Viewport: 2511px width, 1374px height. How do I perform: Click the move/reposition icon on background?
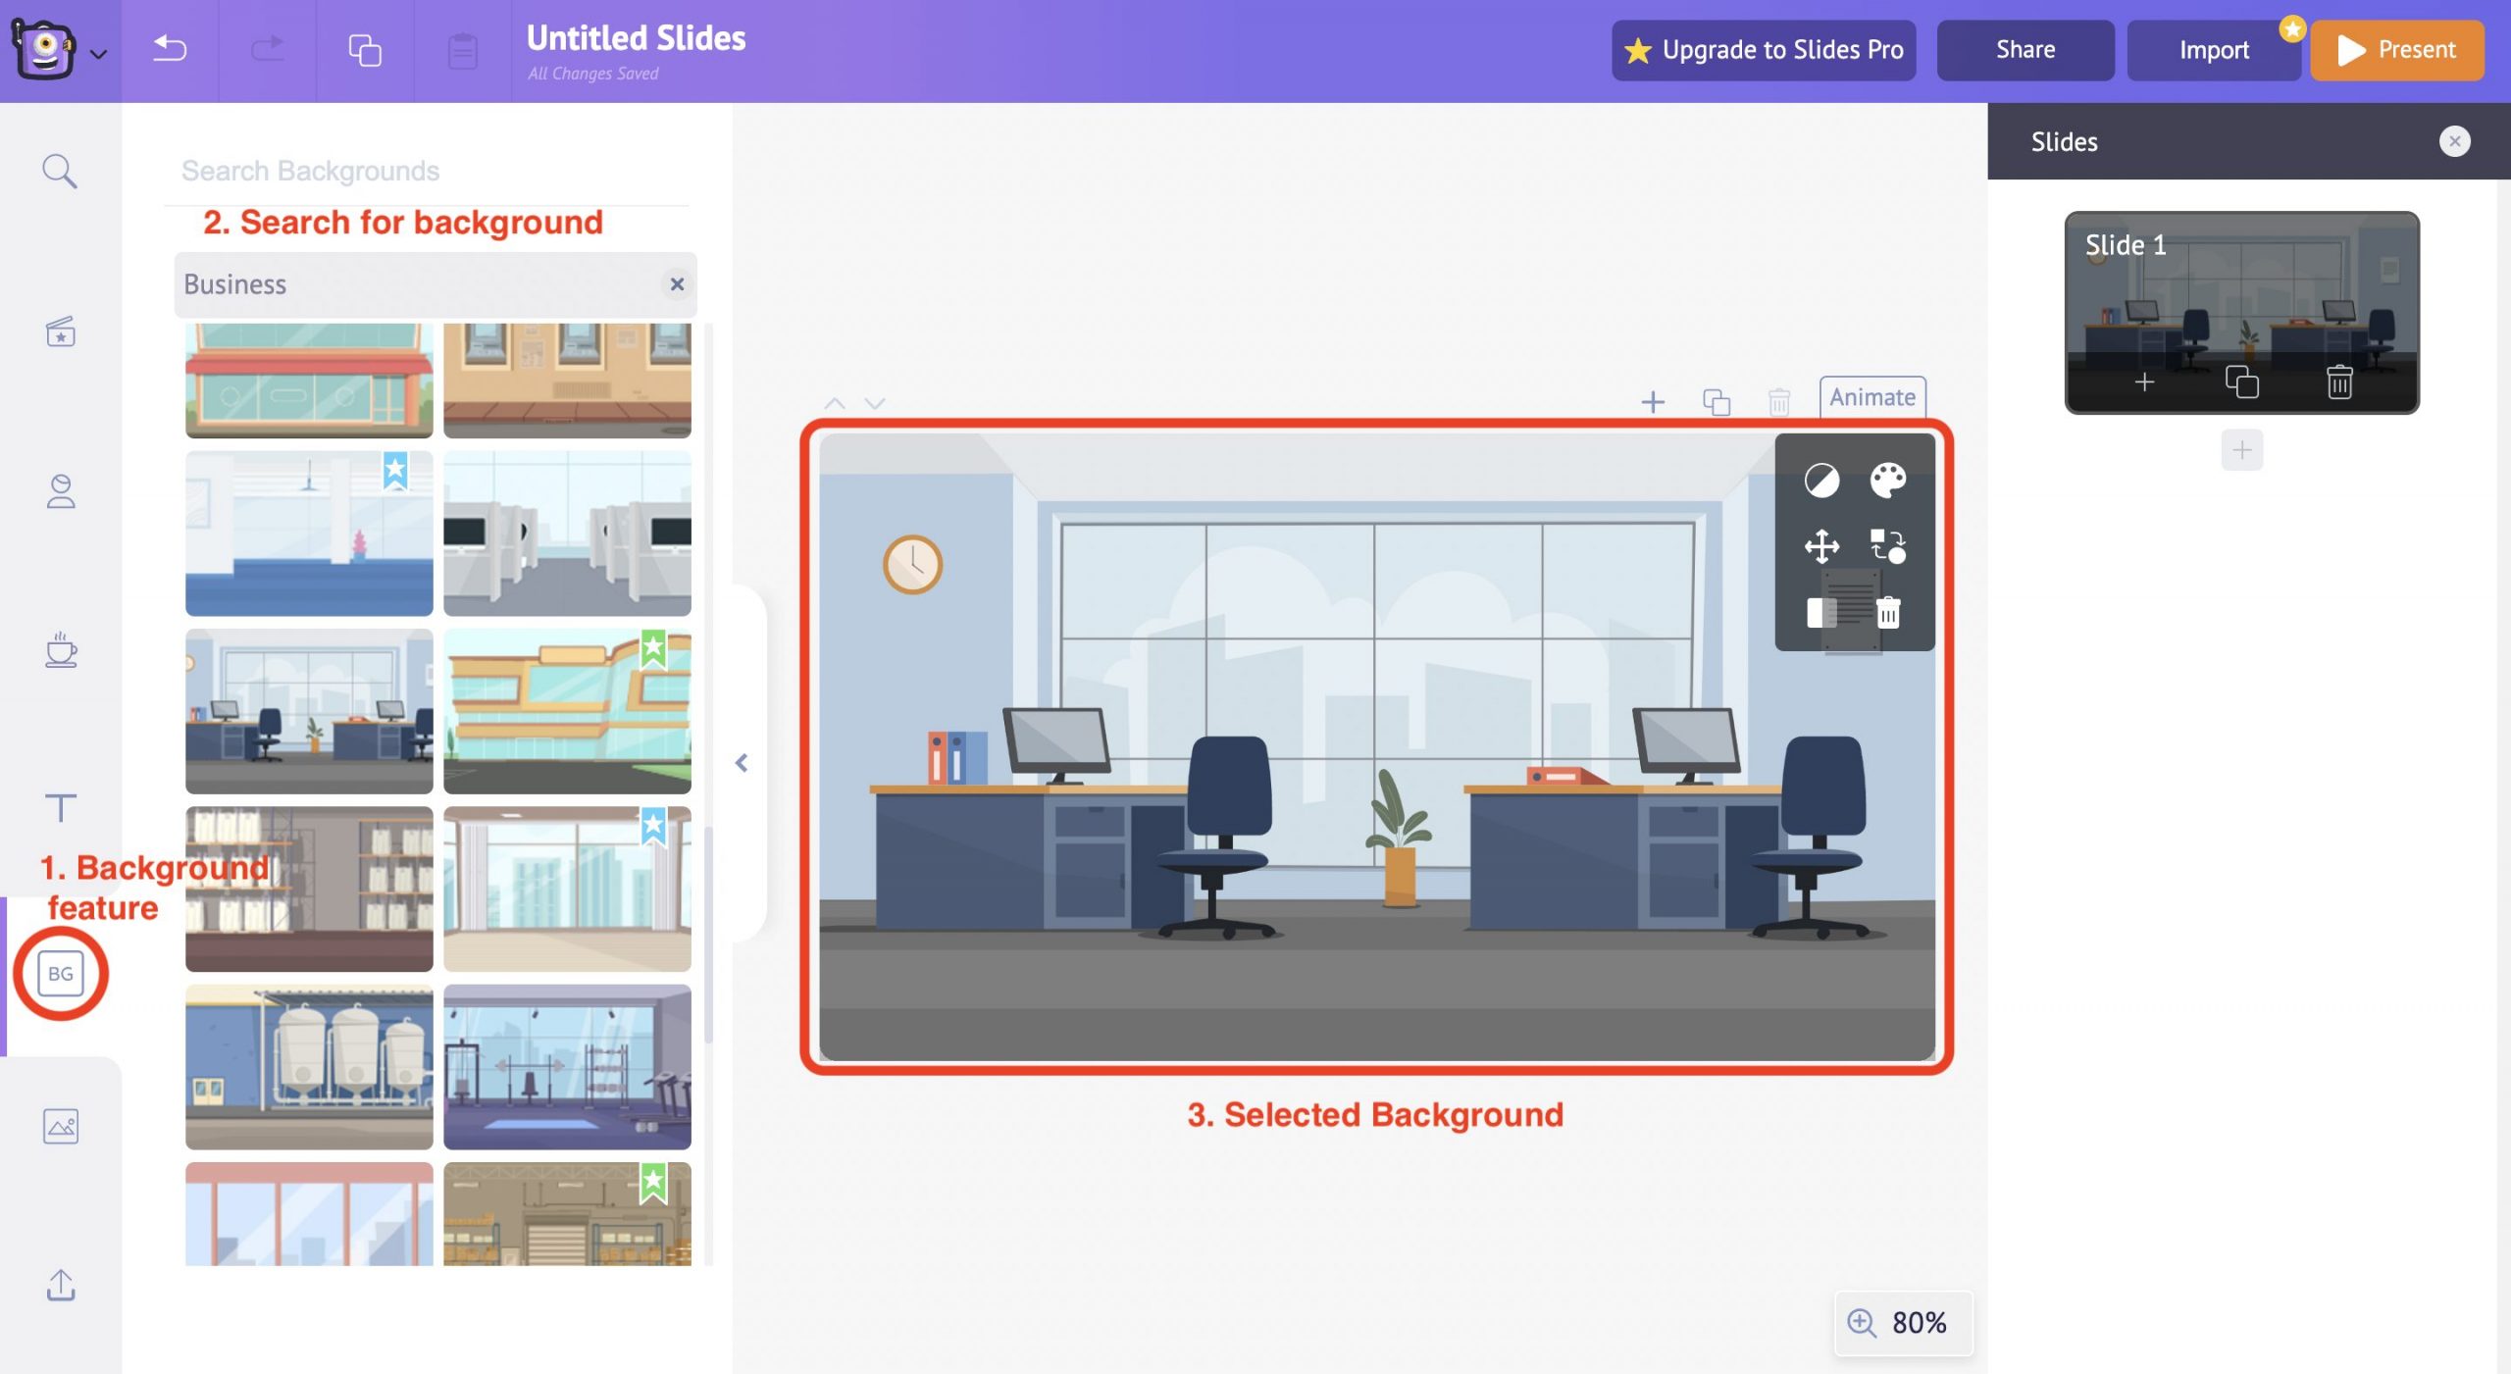1822,545
